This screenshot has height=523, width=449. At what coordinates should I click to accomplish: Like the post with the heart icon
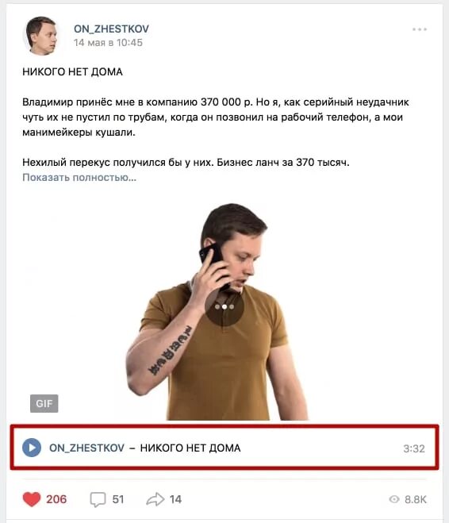click(x=32, y=499)
